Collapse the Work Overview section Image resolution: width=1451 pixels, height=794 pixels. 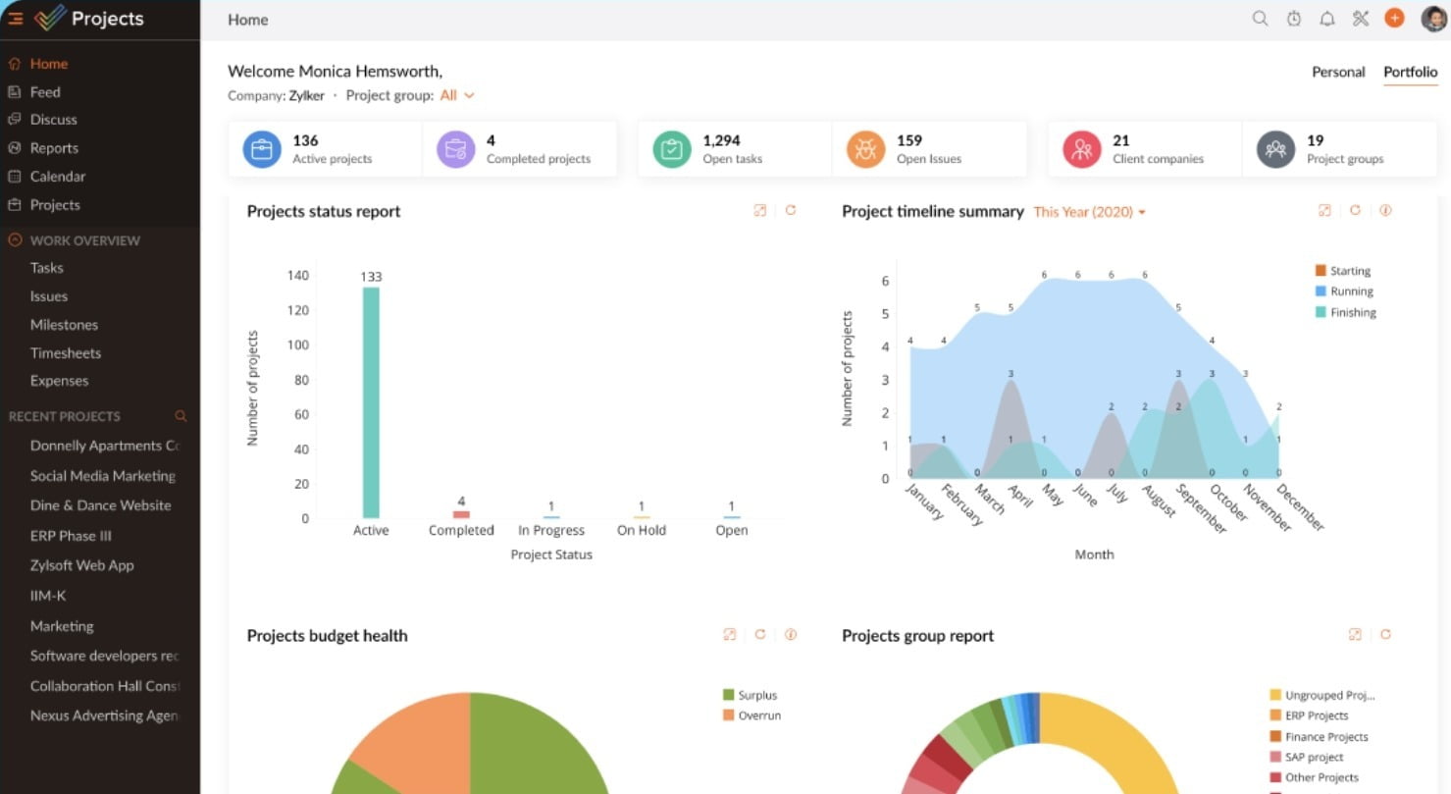tap(15, 239)
